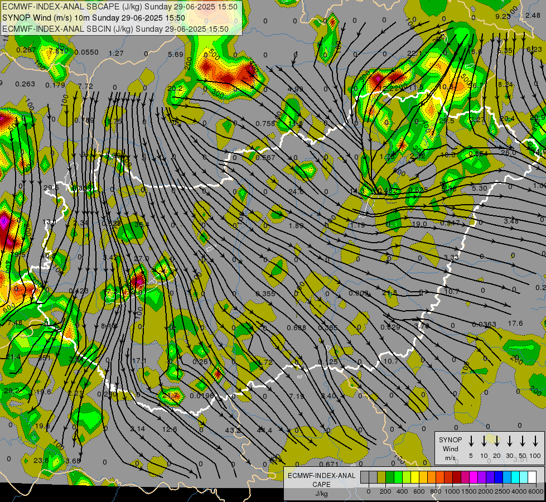Click the 0.355 value on the map
This screenshot has height=502, width=546.
pyautogui.click(x=265, y=293)
